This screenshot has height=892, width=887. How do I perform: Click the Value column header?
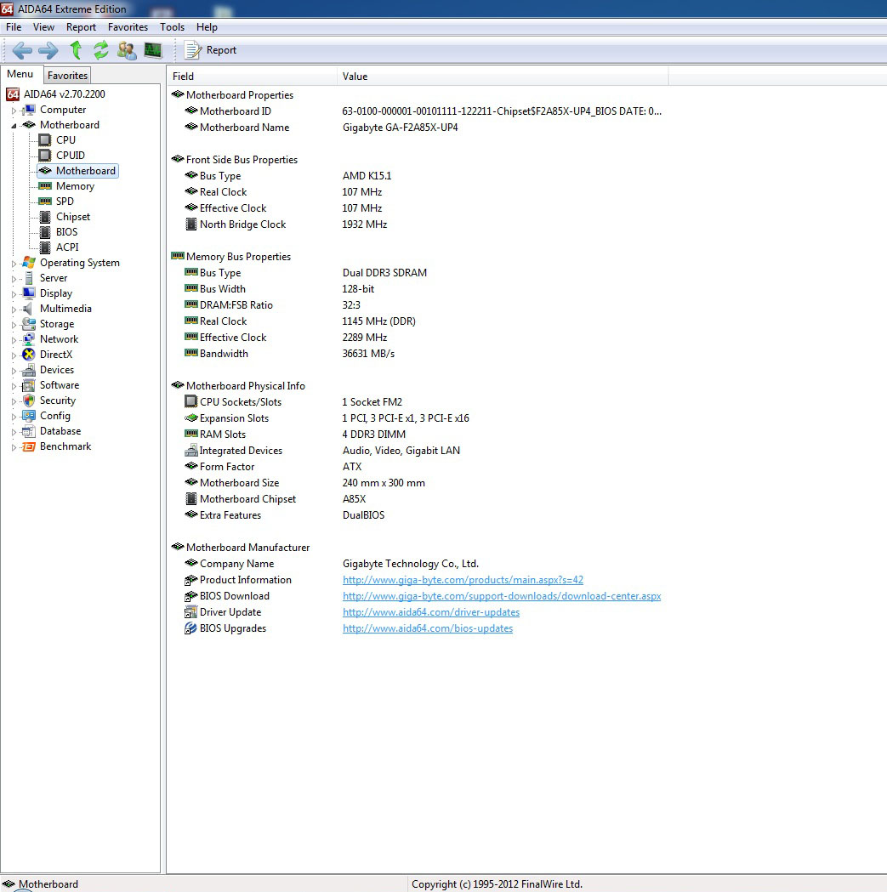tap(503, 77)
